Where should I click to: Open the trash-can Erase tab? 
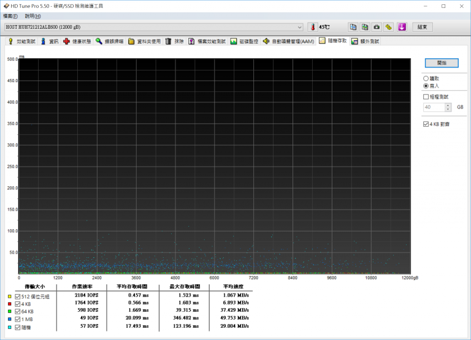(175, 42)
